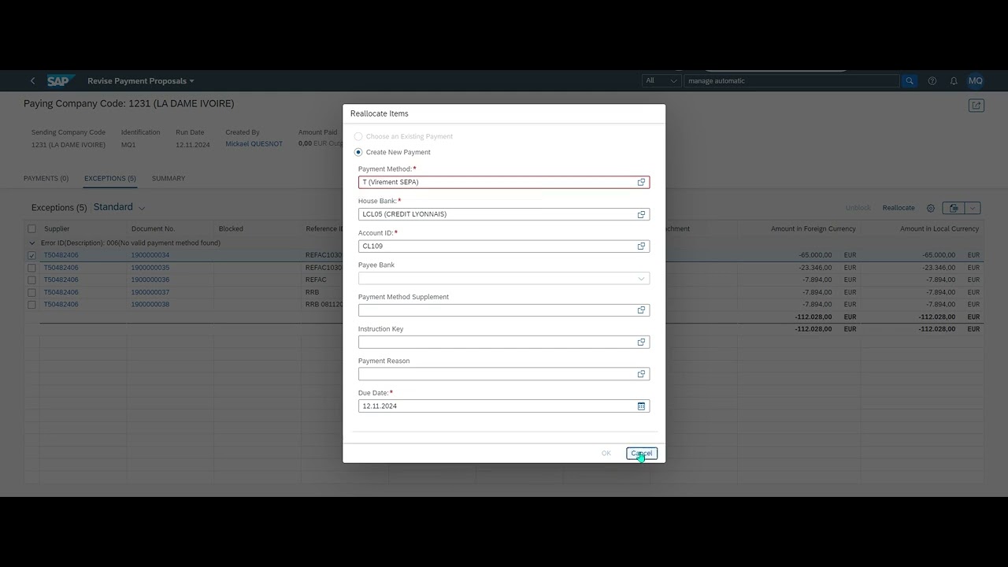Open value help for Payment Method Supplement
Image resolution: width=1008 pixels, height=567 pixels.
tap(641, 310)
